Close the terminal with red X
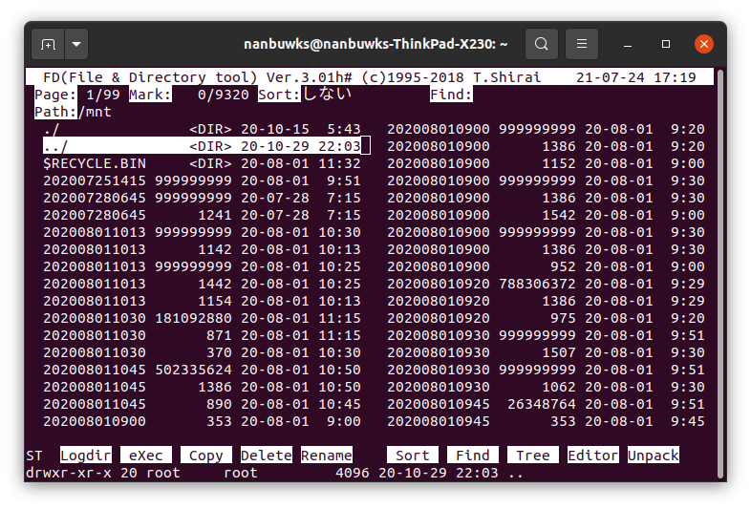 point(704,44)
